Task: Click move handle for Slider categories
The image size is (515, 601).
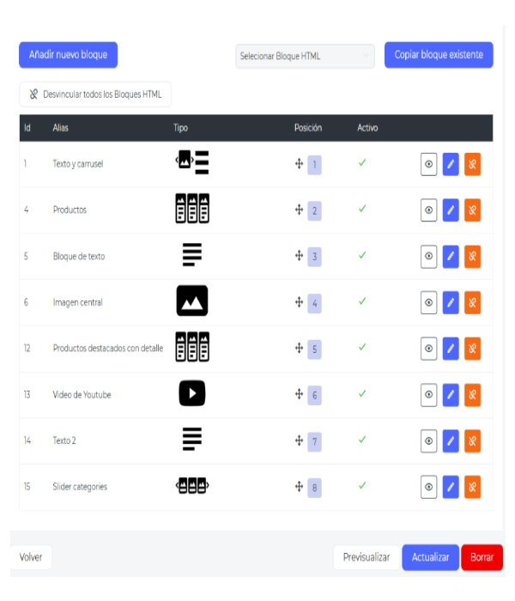Action: (x=299, y=487)
